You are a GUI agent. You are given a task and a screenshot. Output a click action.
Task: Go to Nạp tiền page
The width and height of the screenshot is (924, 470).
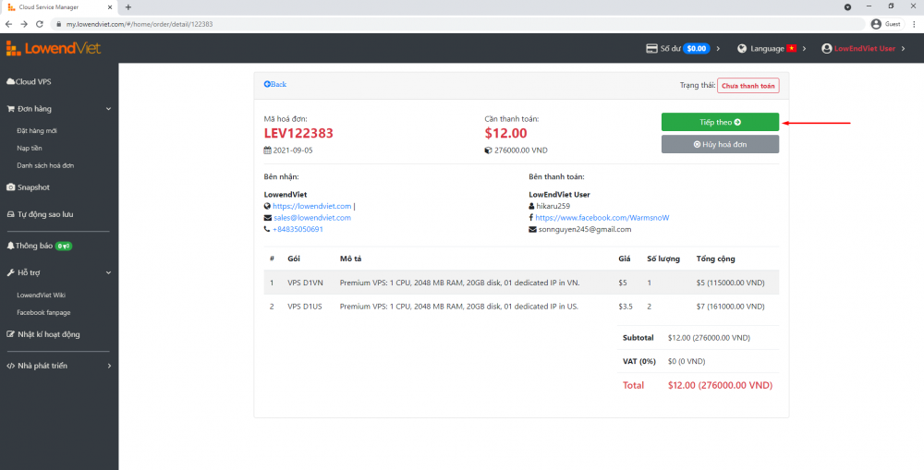click(x=30, y=149)
